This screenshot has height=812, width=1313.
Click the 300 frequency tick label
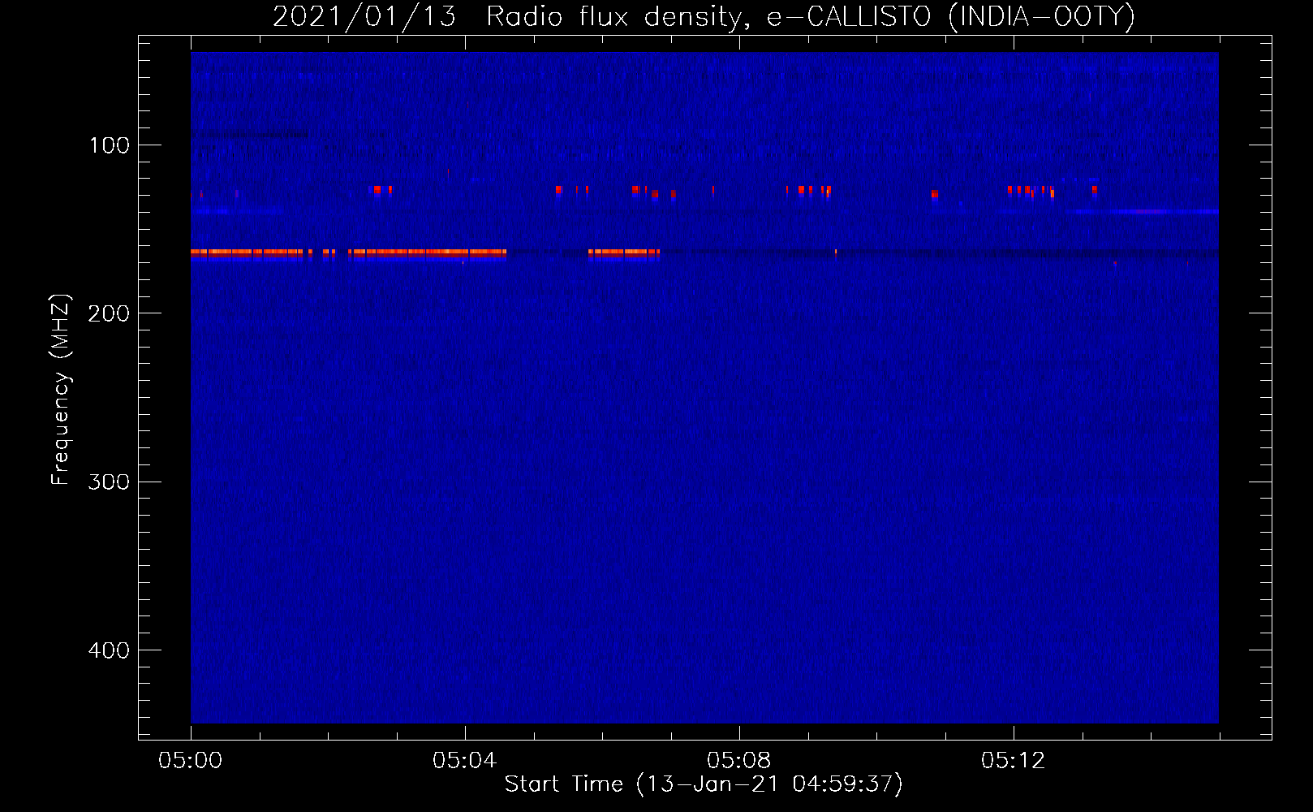point(109,482)
